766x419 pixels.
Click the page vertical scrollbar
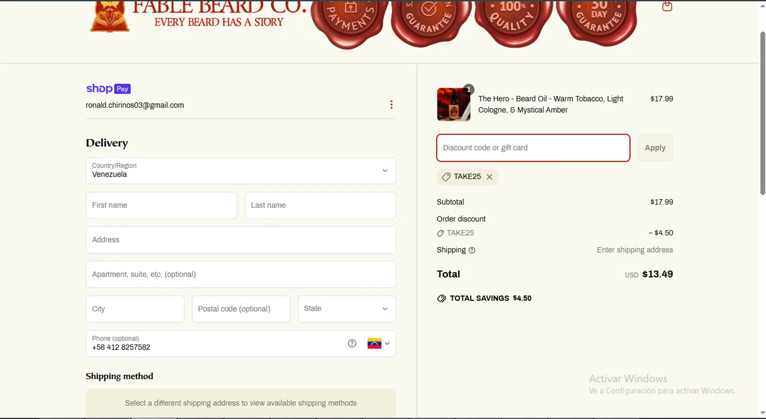[762, 113]
